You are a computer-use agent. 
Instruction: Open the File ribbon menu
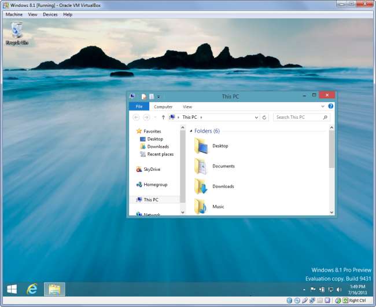139,107
